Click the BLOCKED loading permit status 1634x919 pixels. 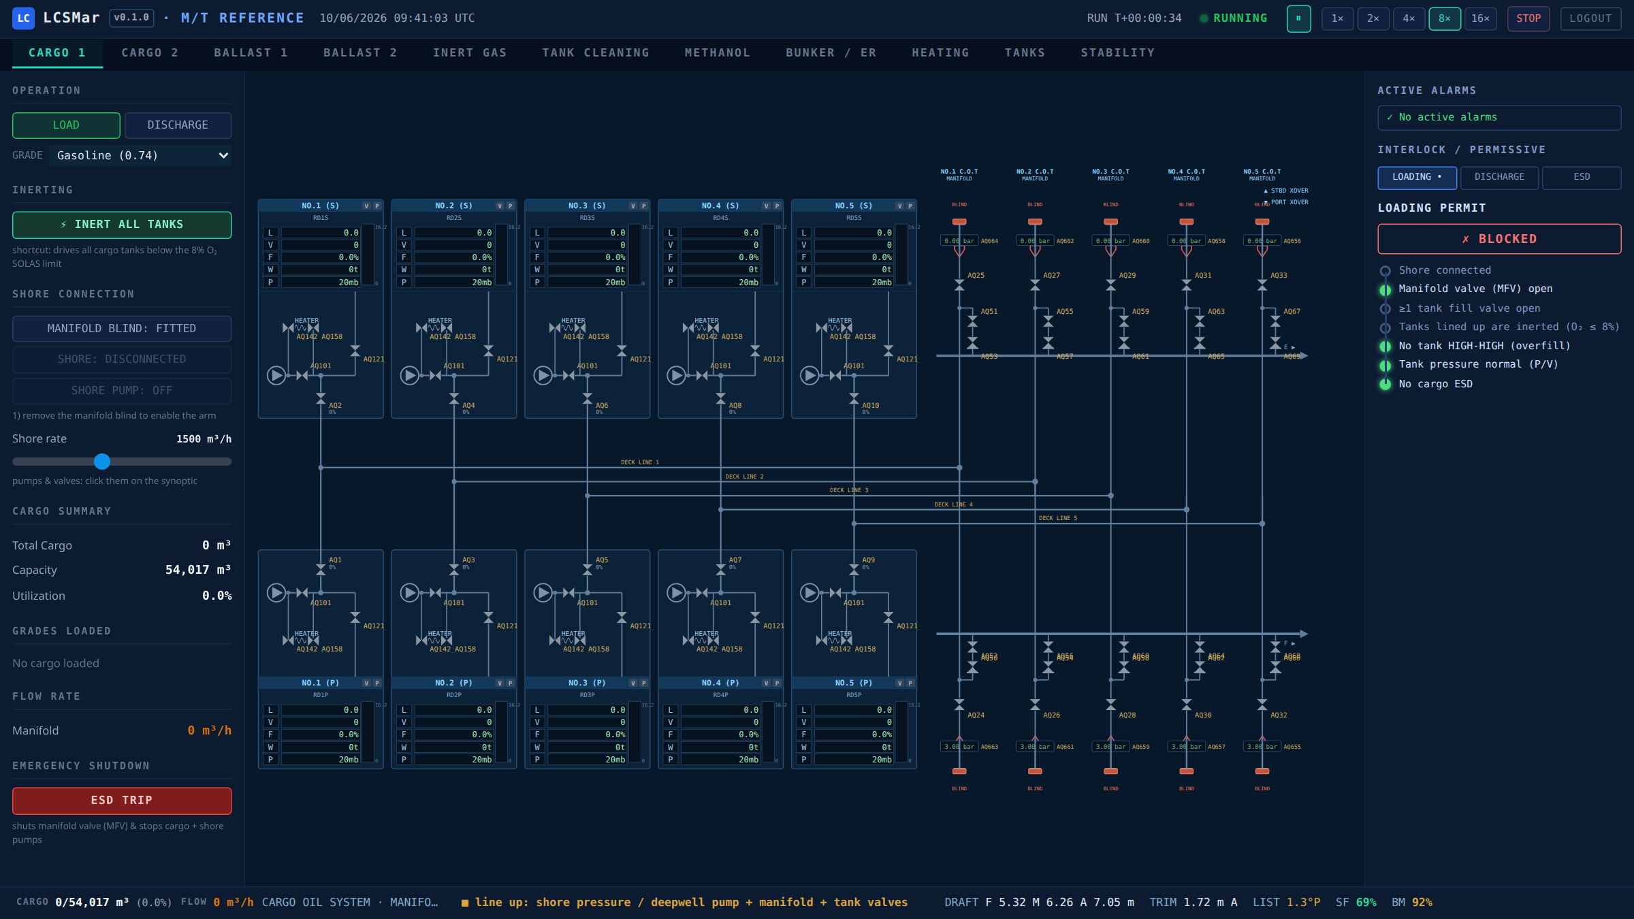pyautogui.click(x=1499, y=239)
